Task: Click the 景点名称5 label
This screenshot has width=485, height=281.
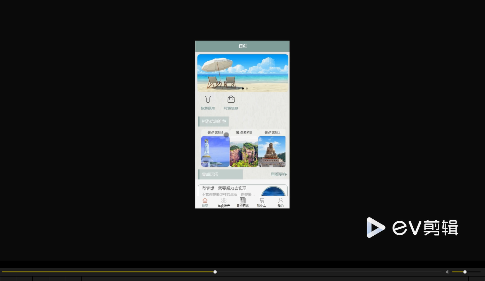Action: coord(244,133)
